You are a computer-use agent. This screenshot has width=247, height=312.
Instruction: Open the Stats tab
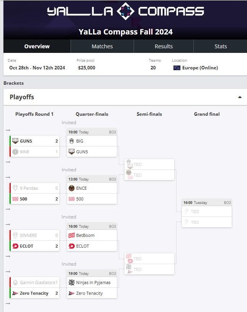(221, 46)
